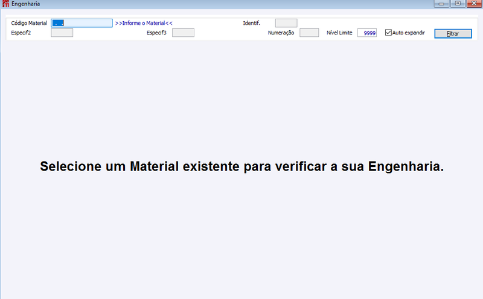This screenshot has width=483, height=299.
Task: Select the Especif2 input box
Action: (62, 33)
